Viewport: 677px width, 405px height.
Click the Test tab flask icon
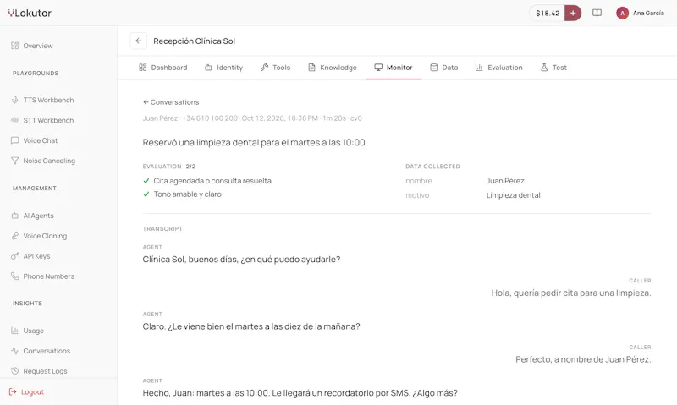(544, 68)
